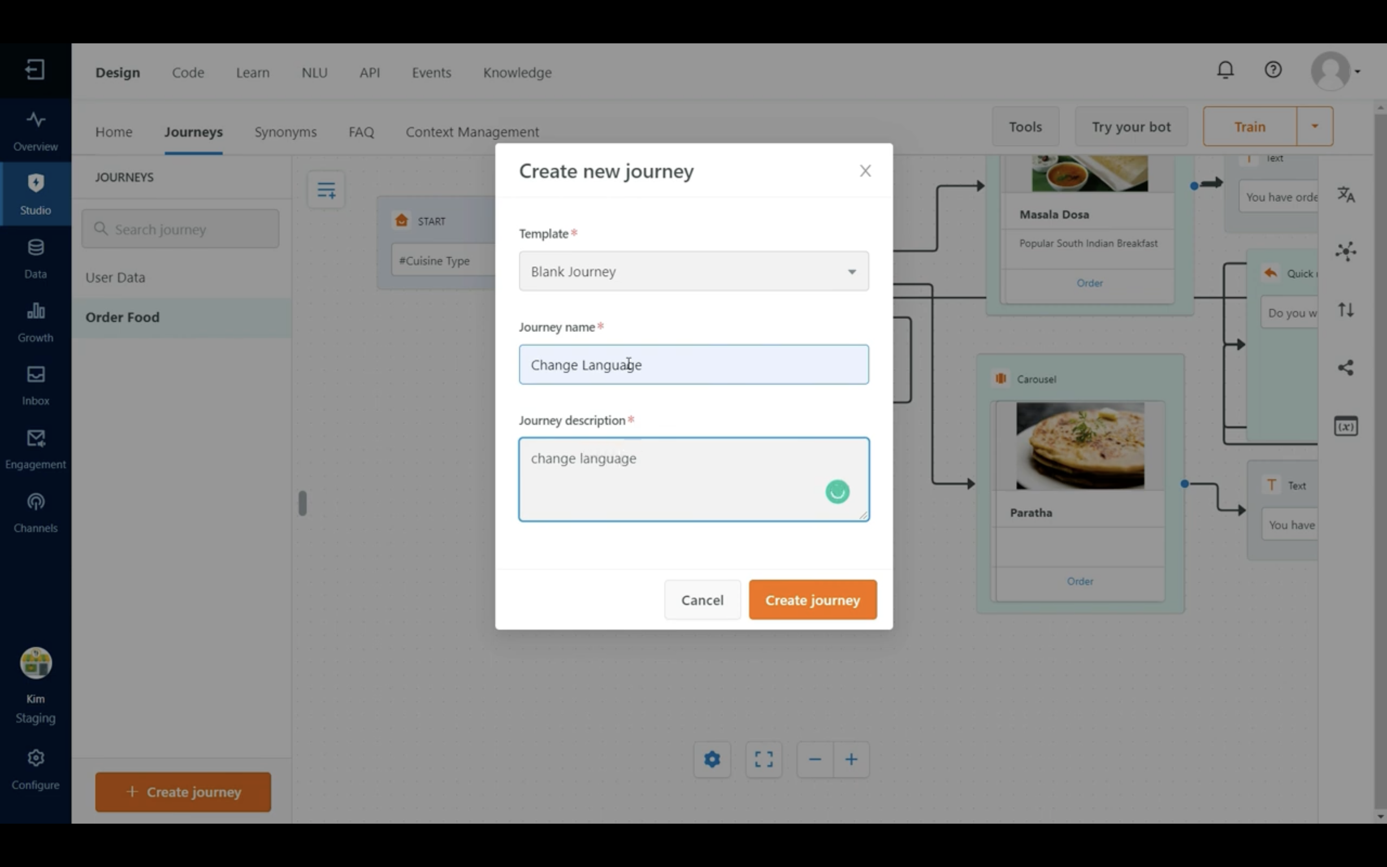1387x867 pixels.
Task: Click the green Grammarly icon in description
Action: point(837,491)
